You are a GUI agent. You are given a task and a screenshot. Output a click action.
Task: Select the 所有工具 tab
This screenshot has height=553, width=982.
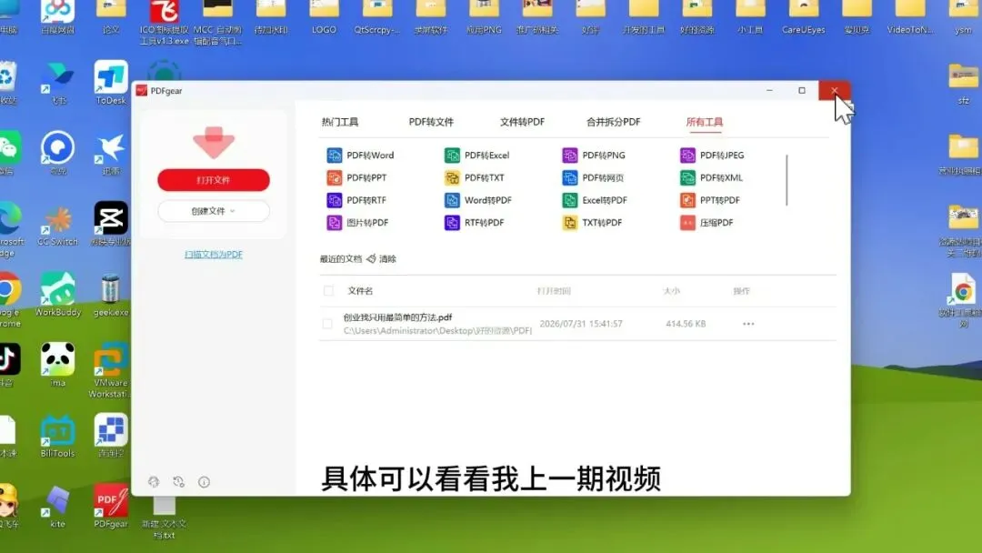tap(705, 122)
